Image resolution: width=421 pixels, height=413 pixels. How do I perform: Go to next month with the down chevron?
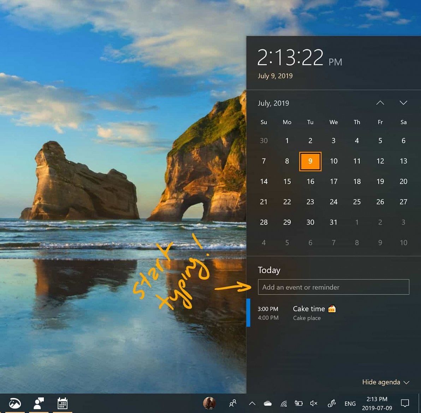[x=403, y=103]
